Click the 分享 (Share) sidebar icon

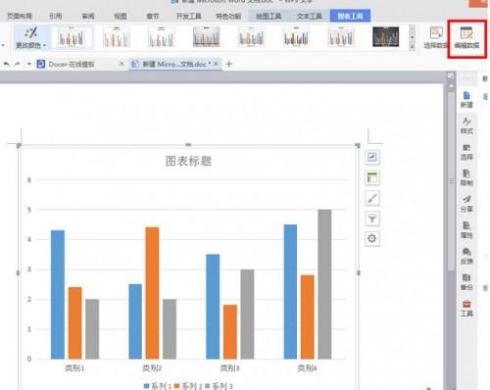466,203
